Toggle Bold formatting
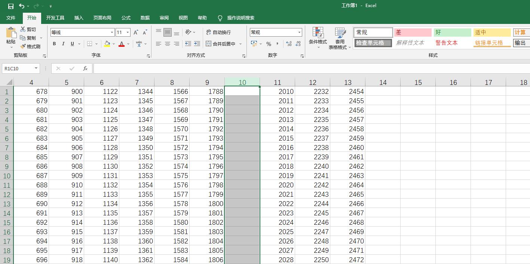This screenshot has width=530, height=264. [54, 44]
